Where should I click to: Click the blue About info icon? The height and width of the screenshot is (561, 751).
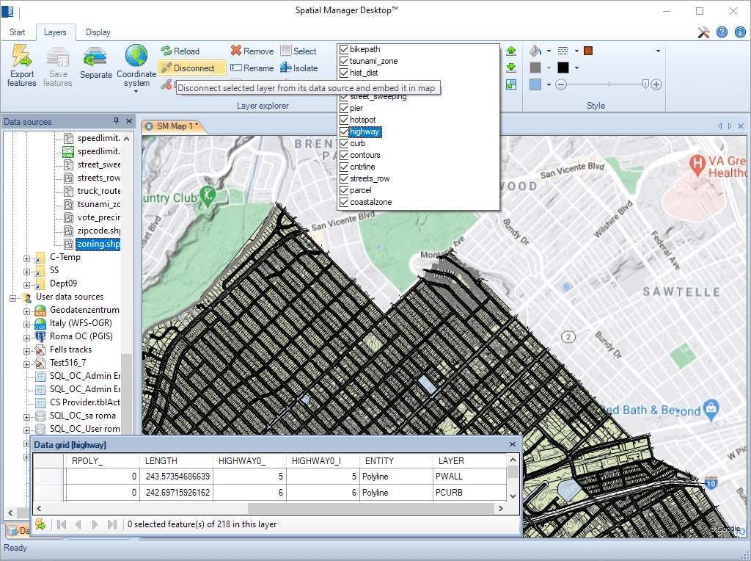point(740,32)
